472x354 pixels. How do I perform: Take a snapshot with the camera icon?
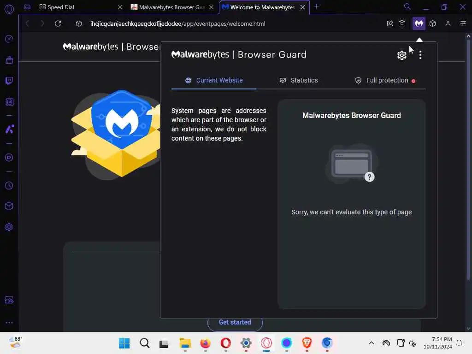(x=402, y=24)
